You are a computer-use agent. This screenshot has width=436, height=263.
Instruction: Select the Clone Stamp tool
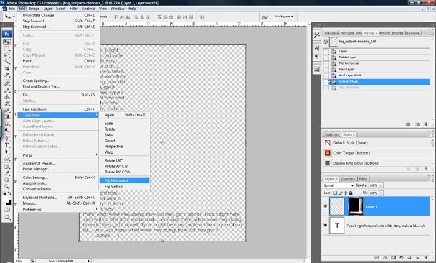[7, 97]
